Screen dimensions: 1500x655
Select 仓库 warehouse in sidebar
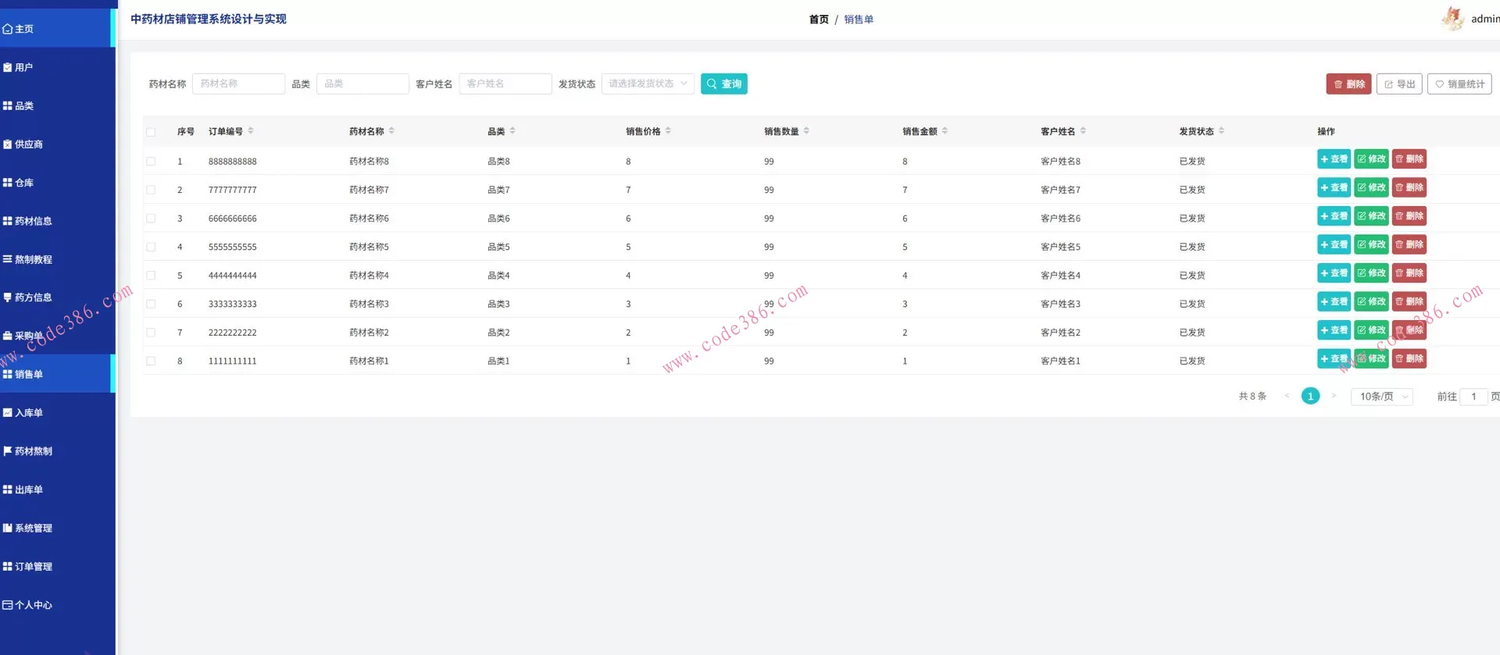[56, 182]
